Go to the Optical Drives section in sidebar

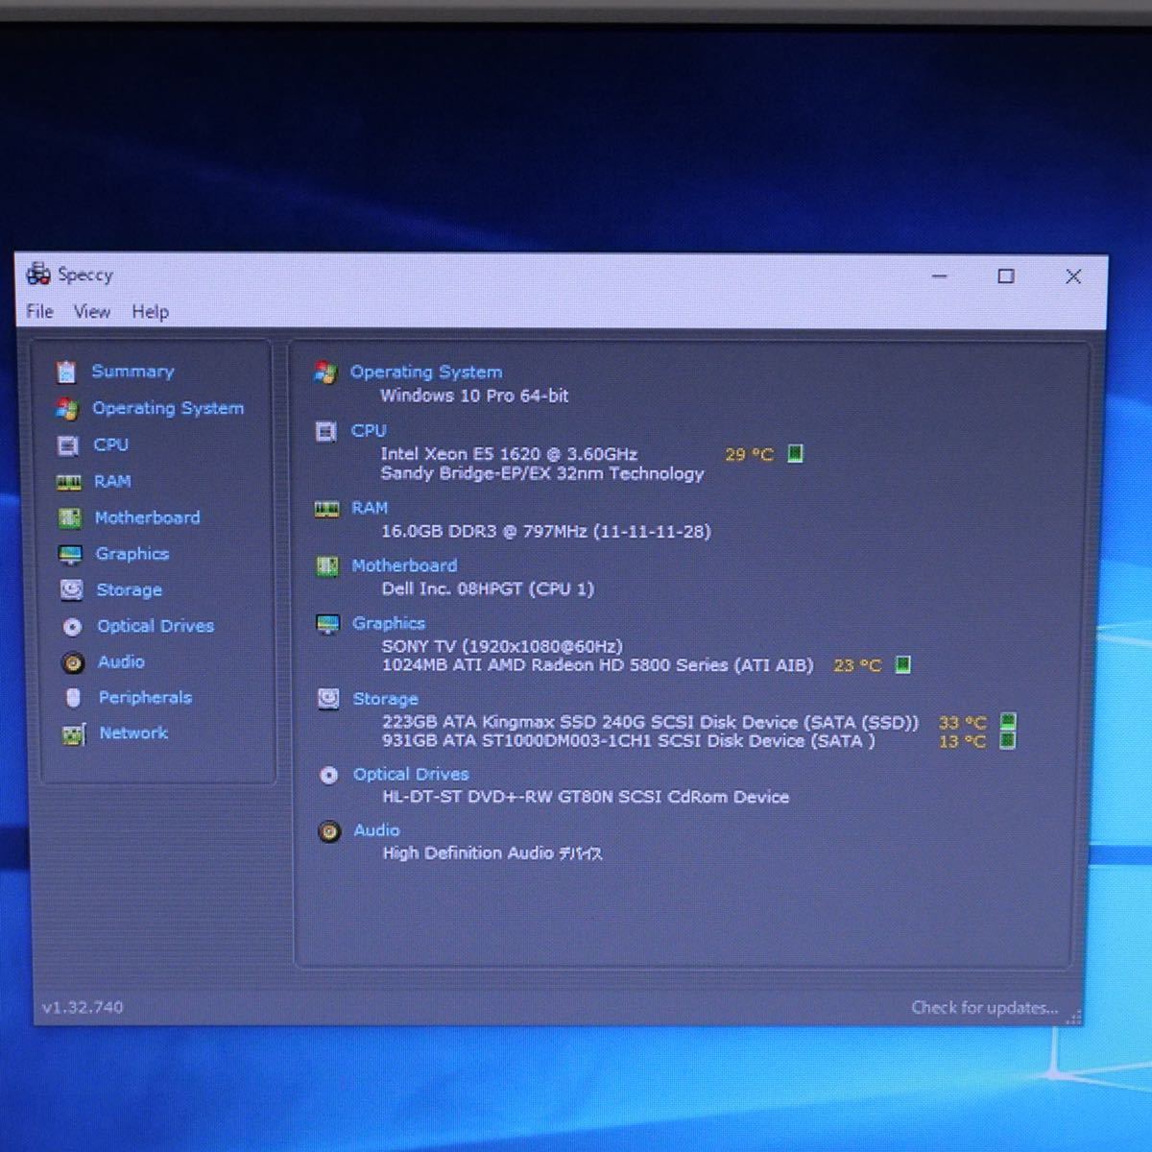coord(156,627)
